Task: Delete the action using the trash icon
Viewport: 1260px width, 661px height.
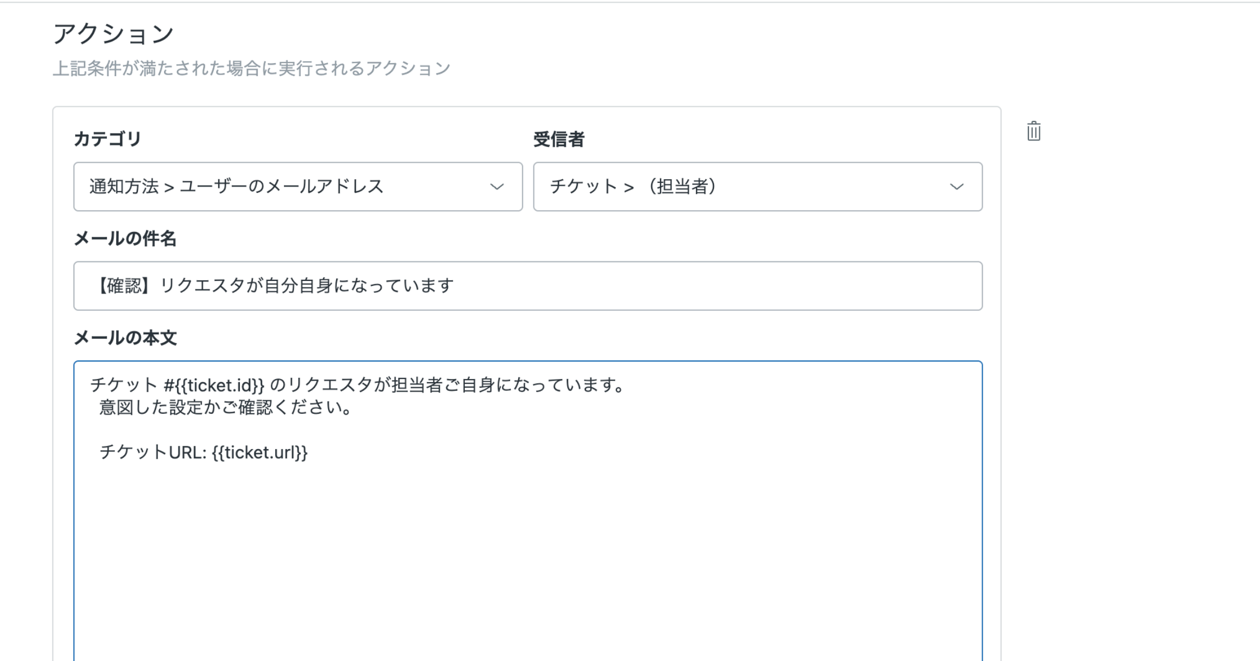Action: (x=1033, y=132)
